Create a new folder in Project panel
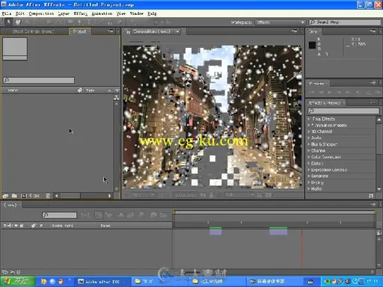Screen dimensions: 383x287 coord(14,196)
